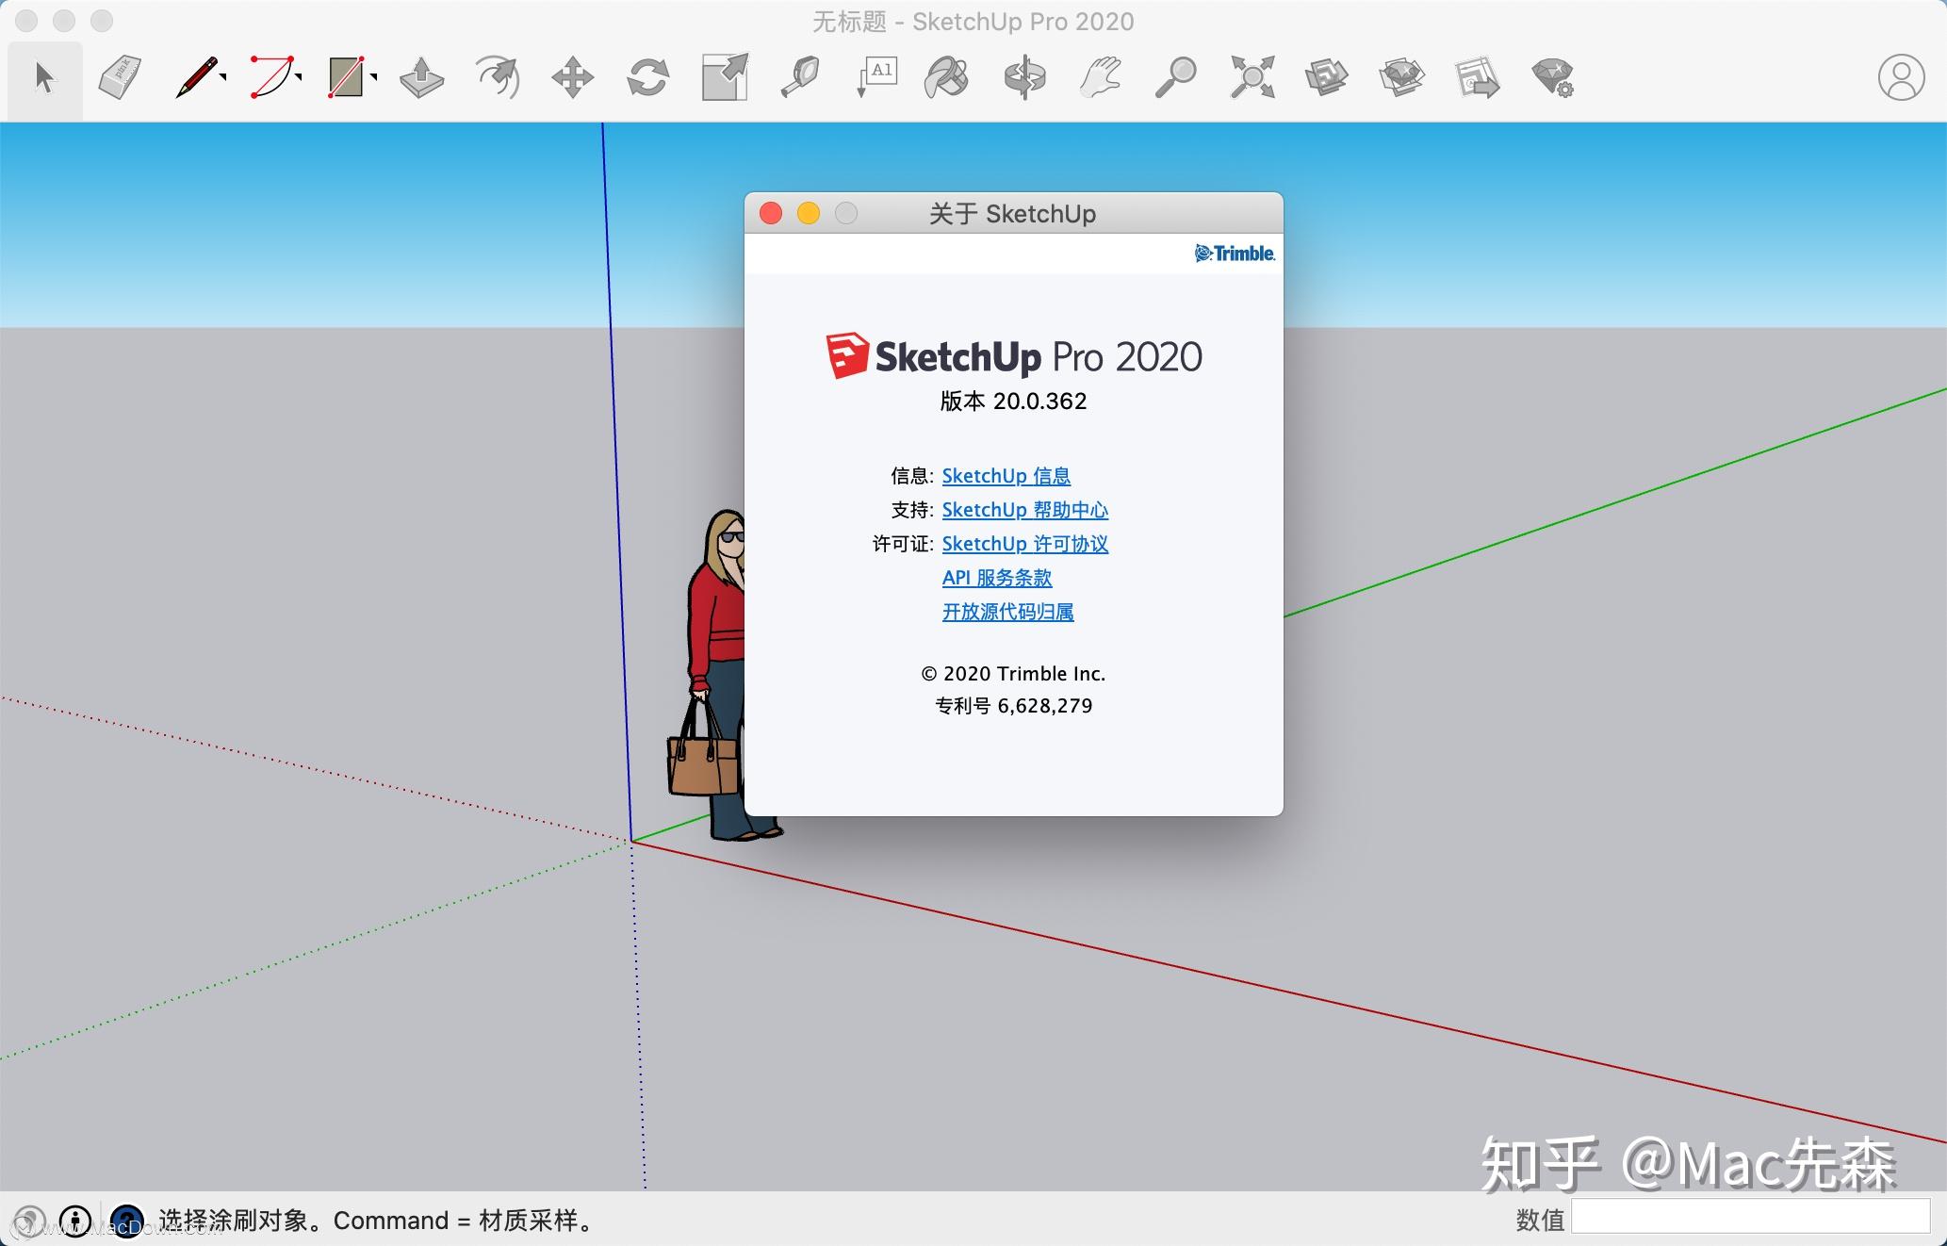Open the sign-in account avatar
Image resolution: width=1947 pixels, height=1246 pixels.
pyautogui.click(x=1900, y=77)
